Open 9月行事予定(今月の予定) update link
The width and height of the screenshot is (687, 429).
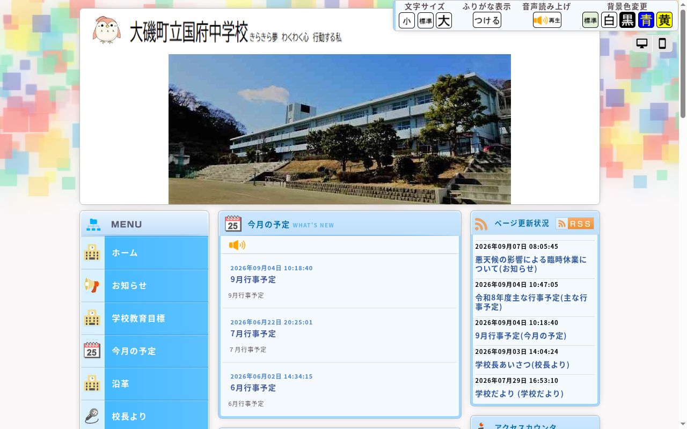pyautogui.click(x=521, y=336)
